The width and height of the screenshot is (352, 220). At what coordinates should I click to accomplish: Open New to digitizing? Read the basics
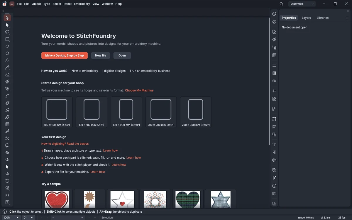(65, 144)
